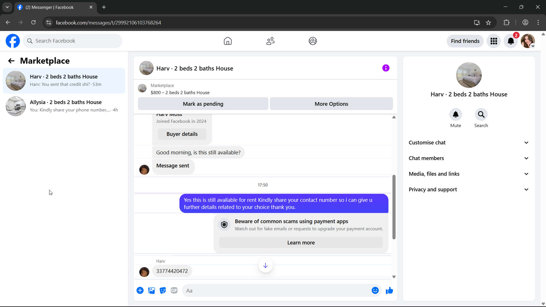Focus the Search Facebook field
Viewport: 546px width, 307px height.
[73, 41]
